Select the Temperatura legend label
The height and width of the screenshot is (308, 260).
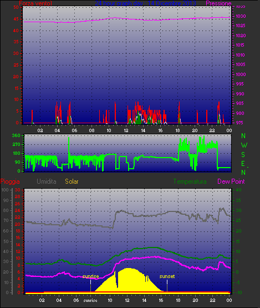[190, 181]
